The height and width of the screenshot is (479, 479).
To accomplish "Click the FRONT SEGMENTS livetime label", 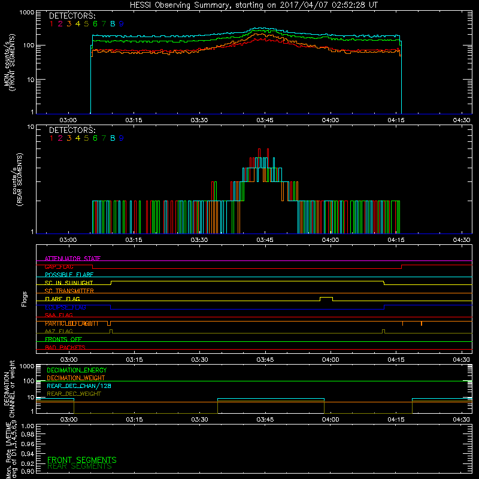I will click(82, 460).
